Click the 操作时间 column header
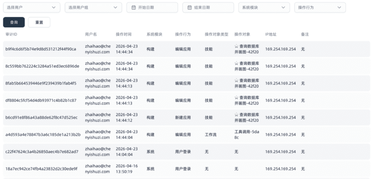Image resolution: width=371 pixels, height=179 pixels. pos(123,34)
